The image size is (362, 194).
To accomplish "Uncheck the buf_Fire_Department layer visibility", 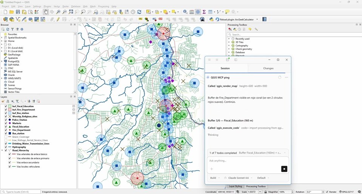I will click(6, 110).
